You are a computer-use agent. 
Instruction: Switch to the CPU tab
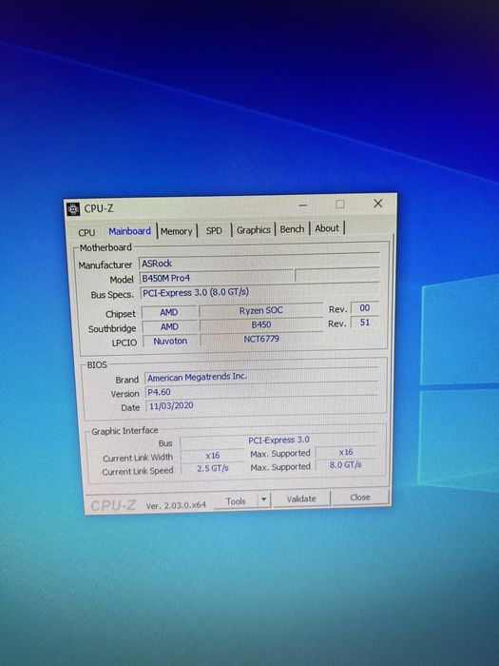point(86,232)
